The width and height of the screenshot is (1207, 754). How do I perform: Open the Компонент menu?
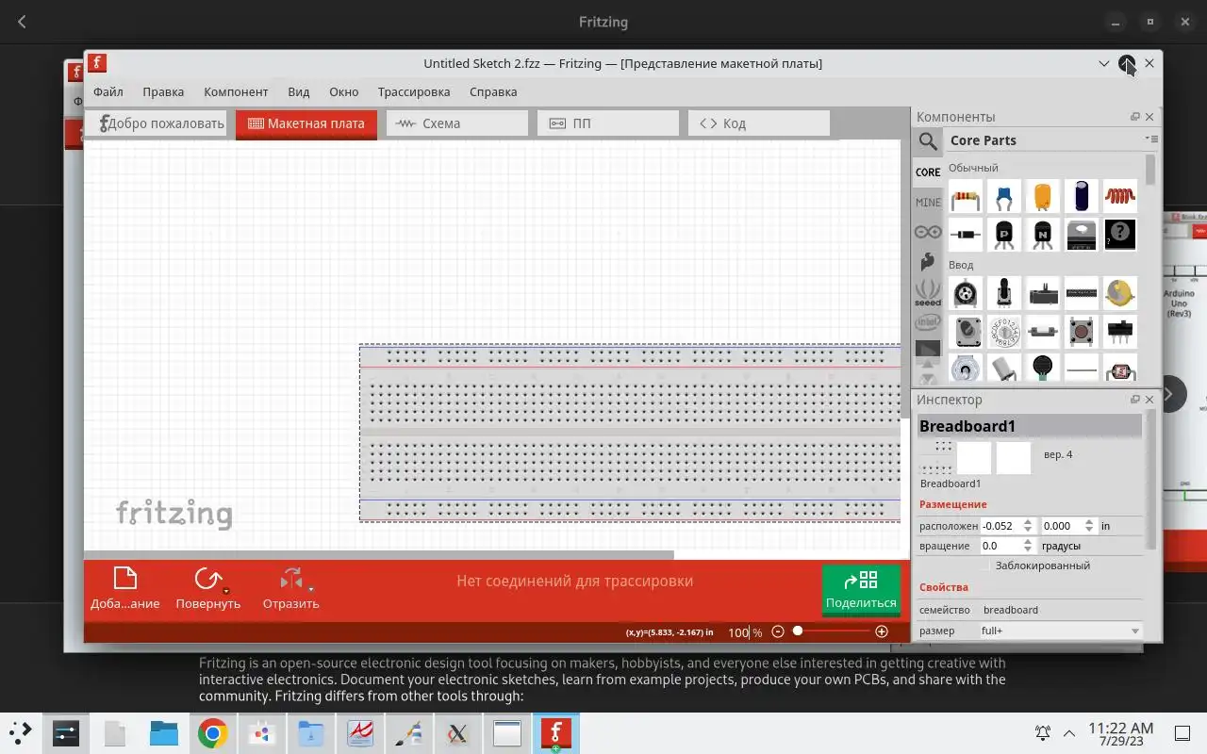click(236, 91)
